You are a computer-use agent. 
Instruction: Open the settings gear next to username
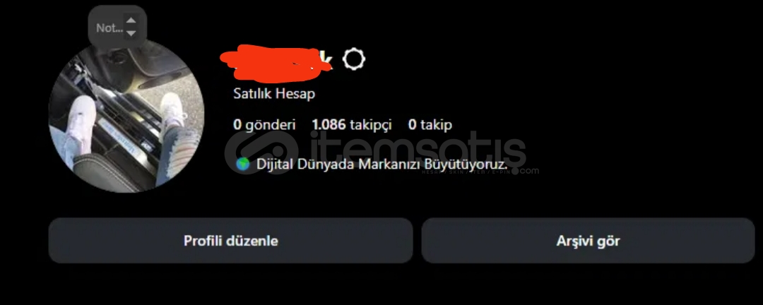coord(354,59)
